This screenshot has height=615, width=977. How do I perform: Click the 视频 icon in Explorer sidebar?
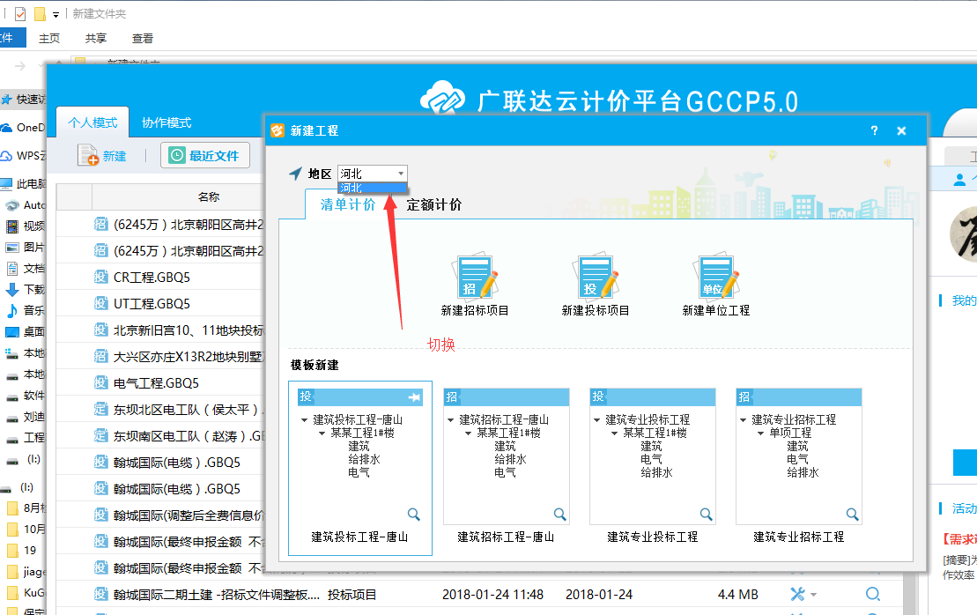point(11,226)
